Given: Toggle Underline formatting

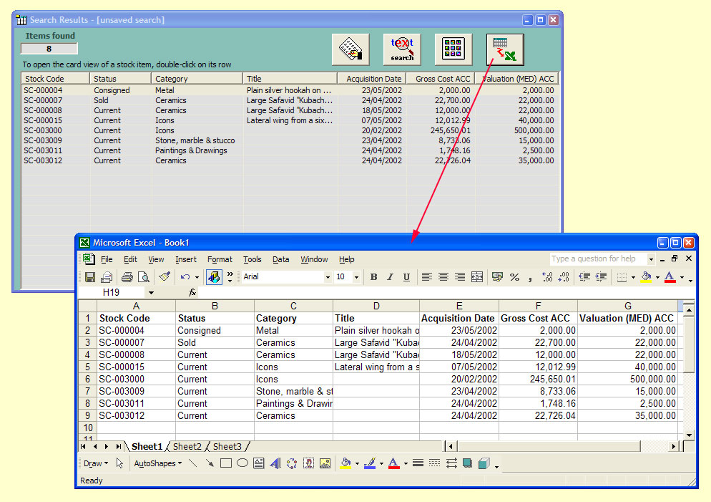Looking at the screenshot, I should tap(406, 277).
